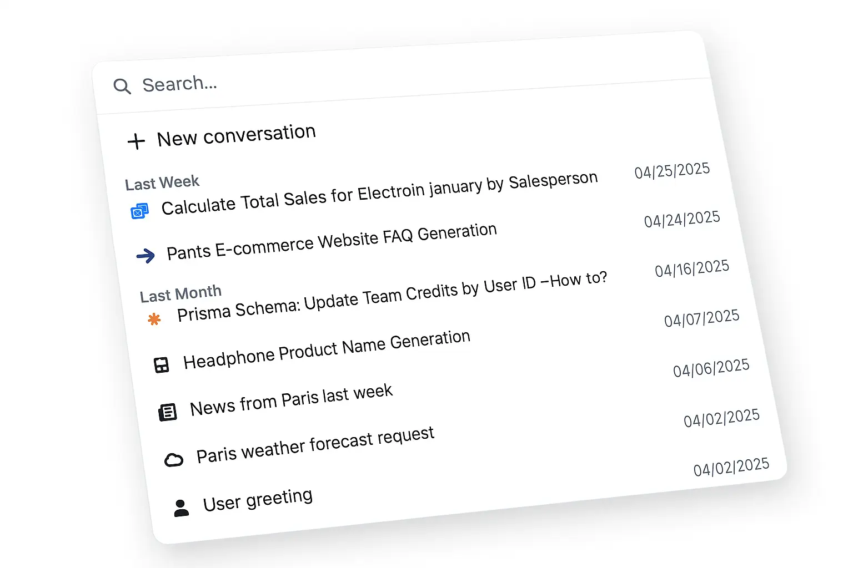Open Pants E-commerce Website FAQ Generation
The width and height of the screenshot is (853, 568).
click(332, 241)
